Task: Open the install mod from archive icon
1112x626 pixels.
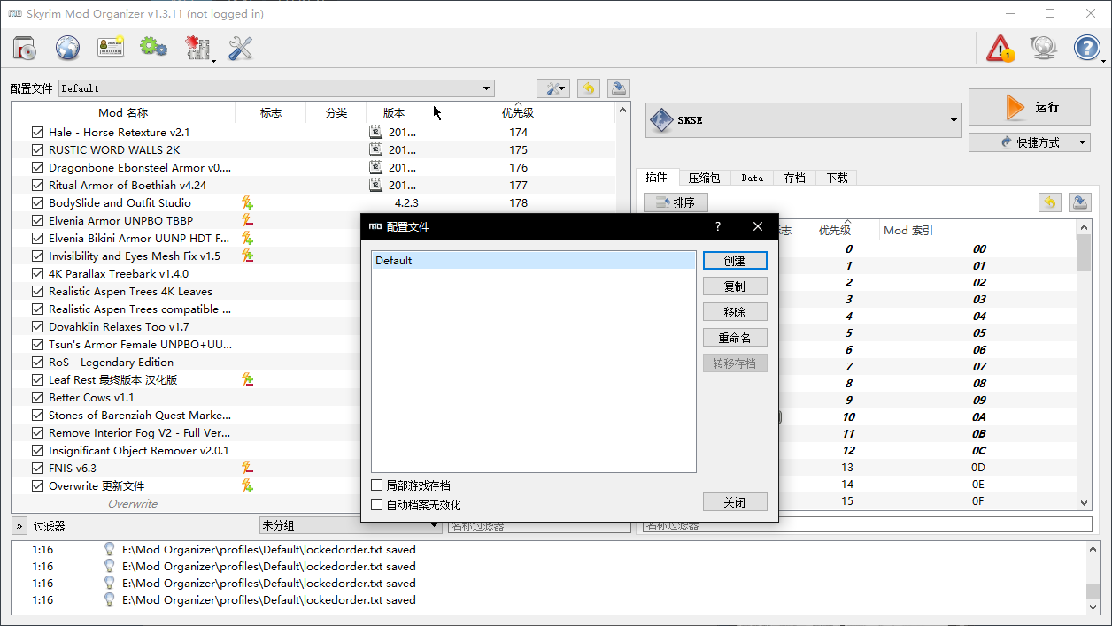Action: 25,48
